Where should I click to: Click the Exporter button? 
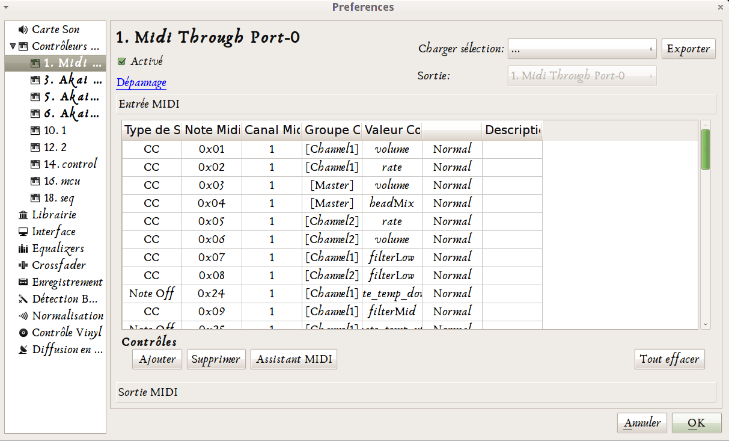(x=689, y=49)
